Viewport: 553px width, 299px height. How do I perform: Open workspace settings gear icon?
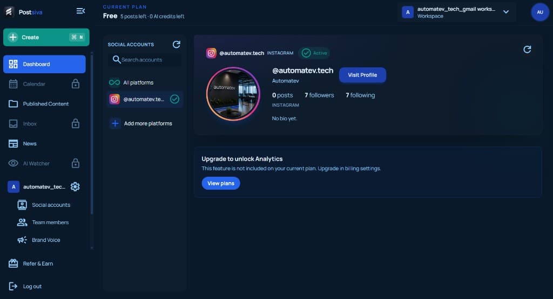click(75, 186)
